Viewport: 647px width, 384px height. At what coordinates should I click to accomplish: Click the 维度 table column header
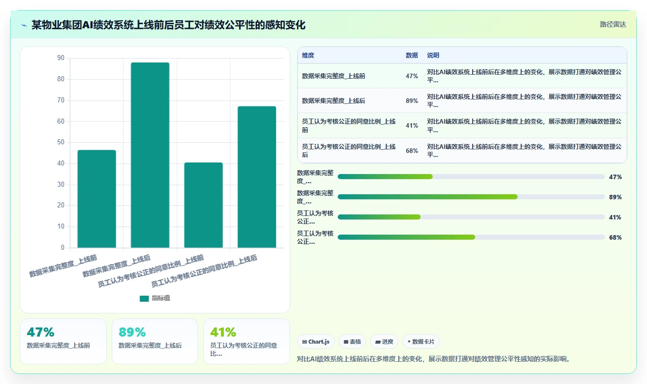pos(308,56)
